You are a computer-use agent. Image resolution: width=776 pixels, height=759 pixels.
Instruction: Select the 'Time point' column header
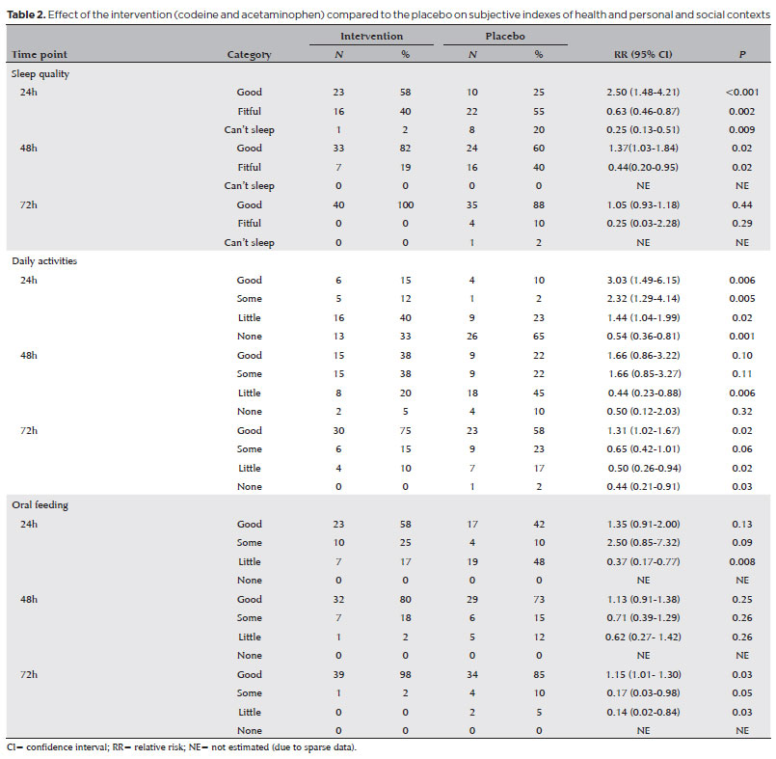tap(39, 55)
